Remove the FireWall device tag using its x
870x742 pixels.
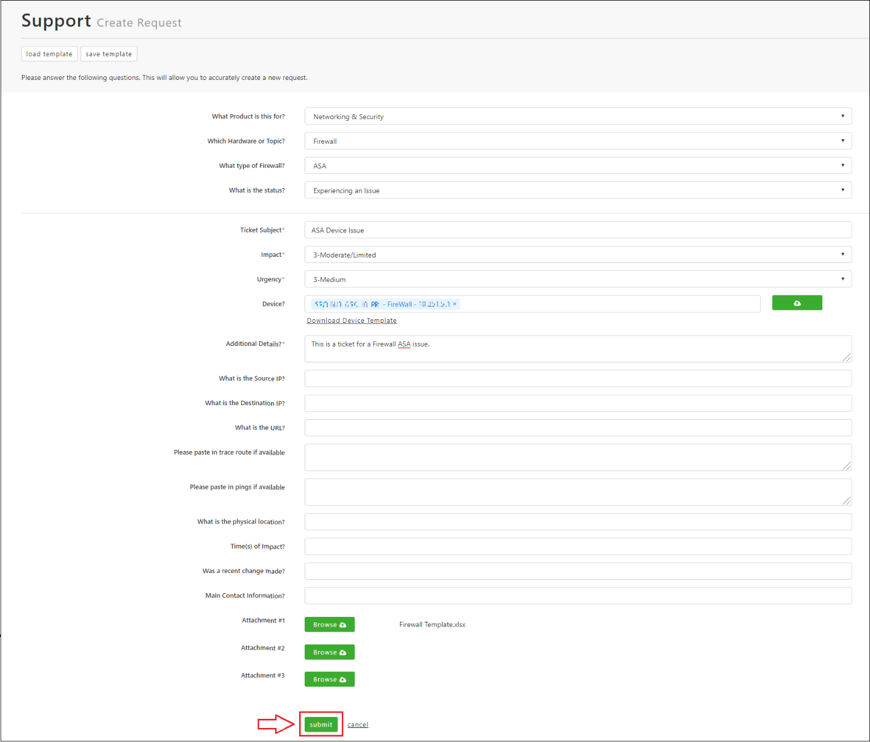(454, 304)
